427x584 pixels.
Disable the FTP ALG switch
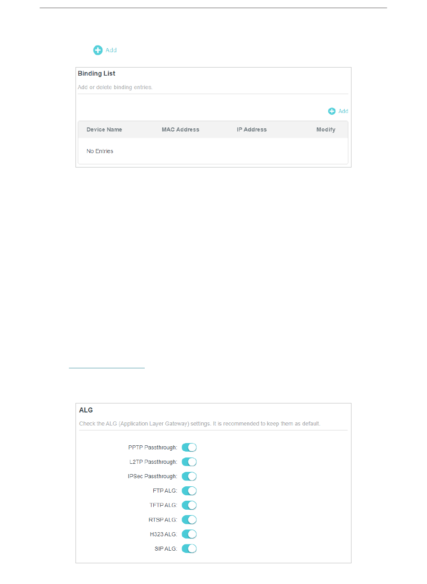[189, 491]
